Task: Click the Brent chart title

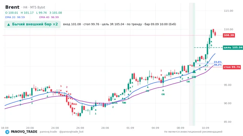Action: (x=12, y=7)
